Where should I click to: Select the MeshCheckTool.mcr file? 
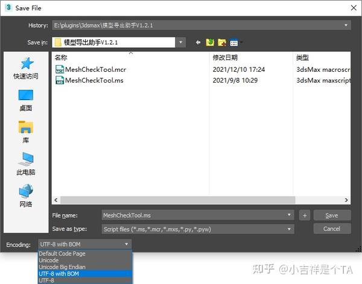(x=91, y=69)
